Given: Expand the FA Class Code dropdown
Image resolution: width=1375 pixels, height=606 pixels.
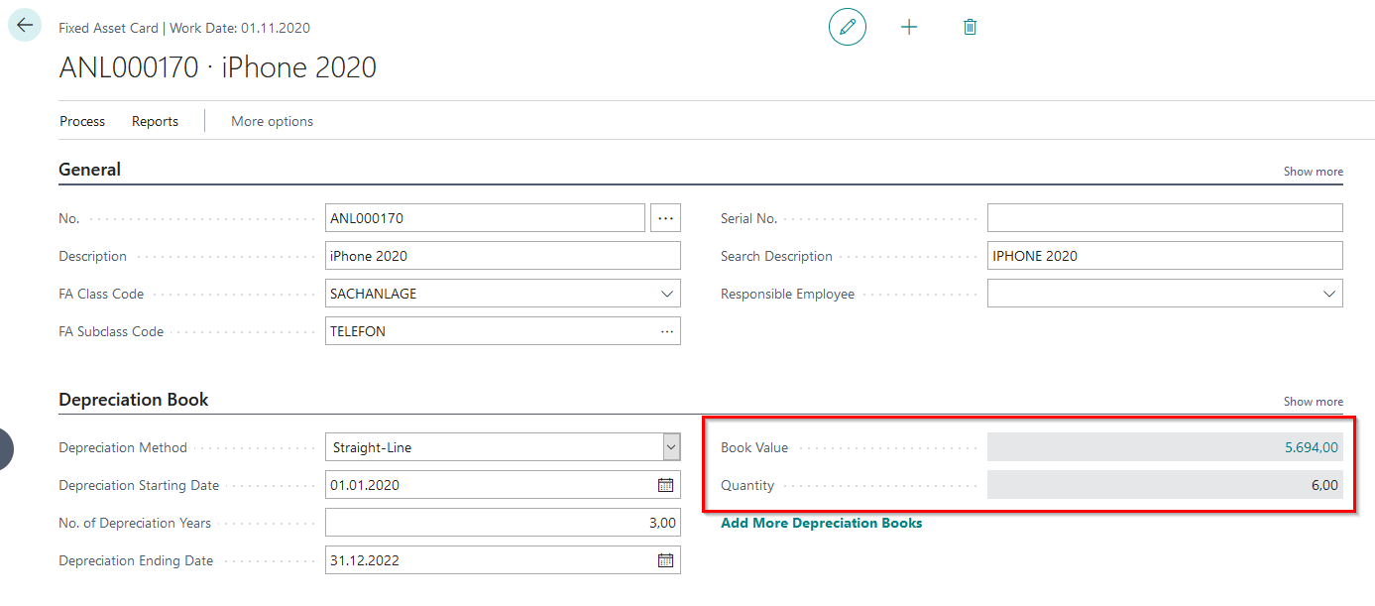Looking at the screenshot, I should tap(666, 294).
